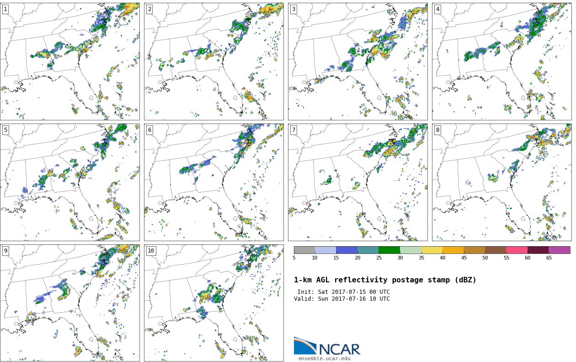Image resolution: width=576 pixels, height=362 pixels.
Task: Click the ensemble.ucar.edu text
Action: pos(325,359)
